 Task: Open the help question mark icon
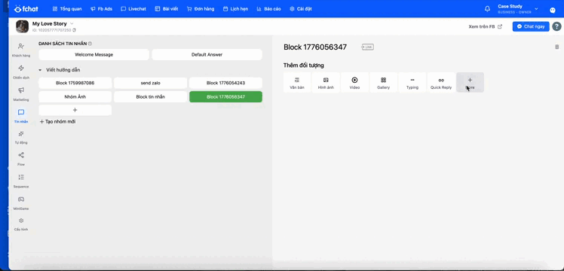(556, 26)
